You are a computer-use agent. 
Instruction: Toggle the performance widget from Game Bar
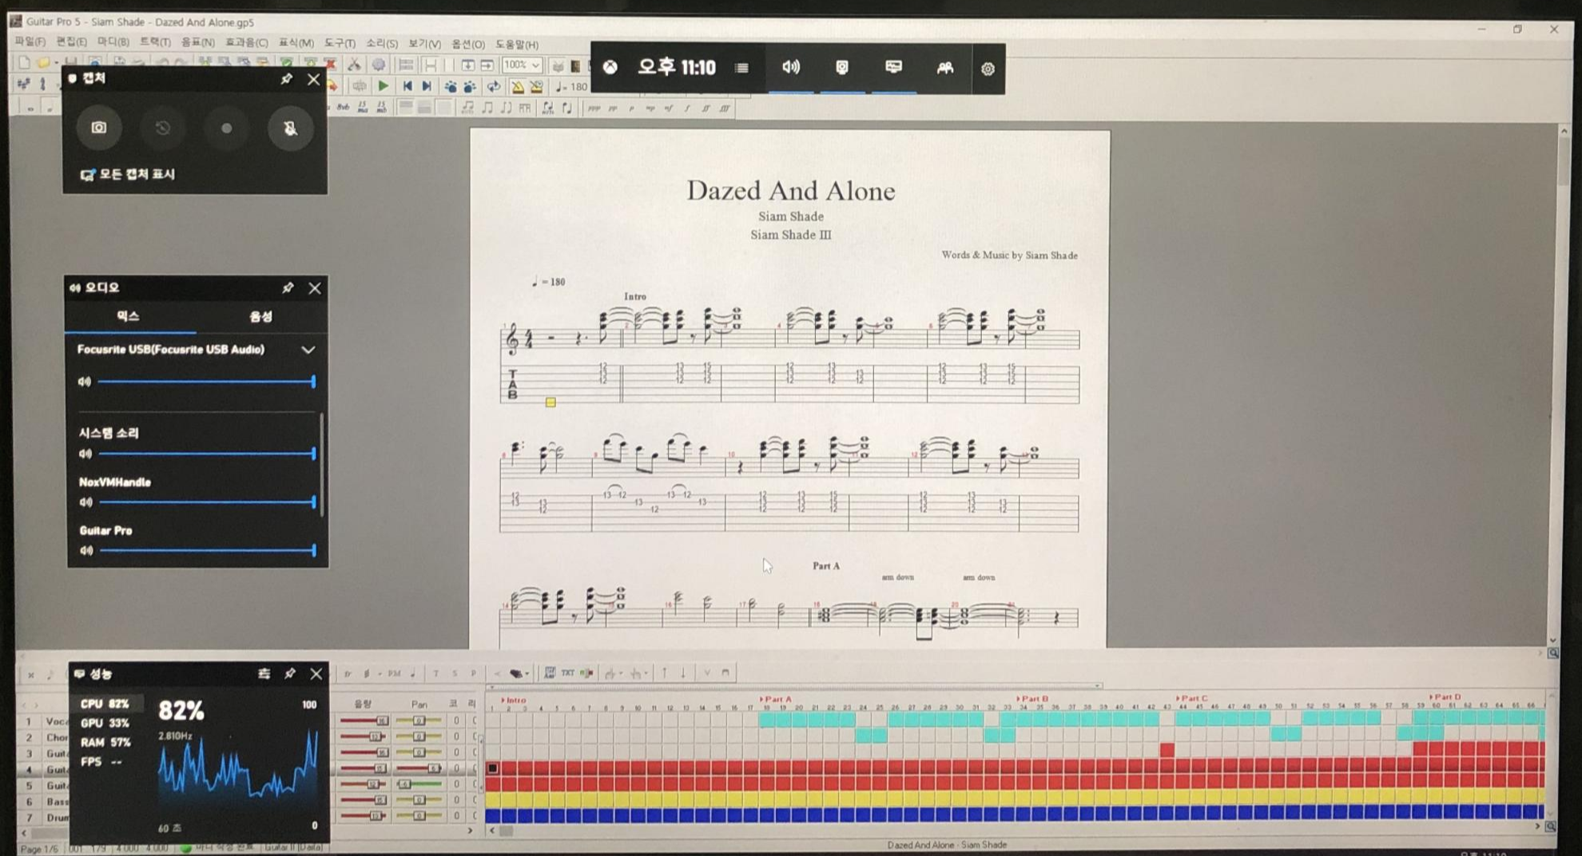(x=893, y=67)
